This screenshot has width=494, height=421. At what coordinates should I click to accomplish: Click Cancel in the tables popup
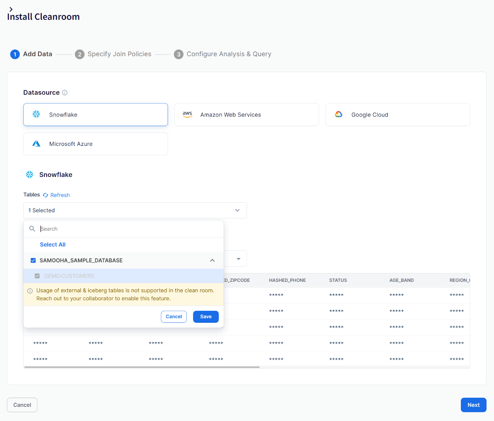174,316
